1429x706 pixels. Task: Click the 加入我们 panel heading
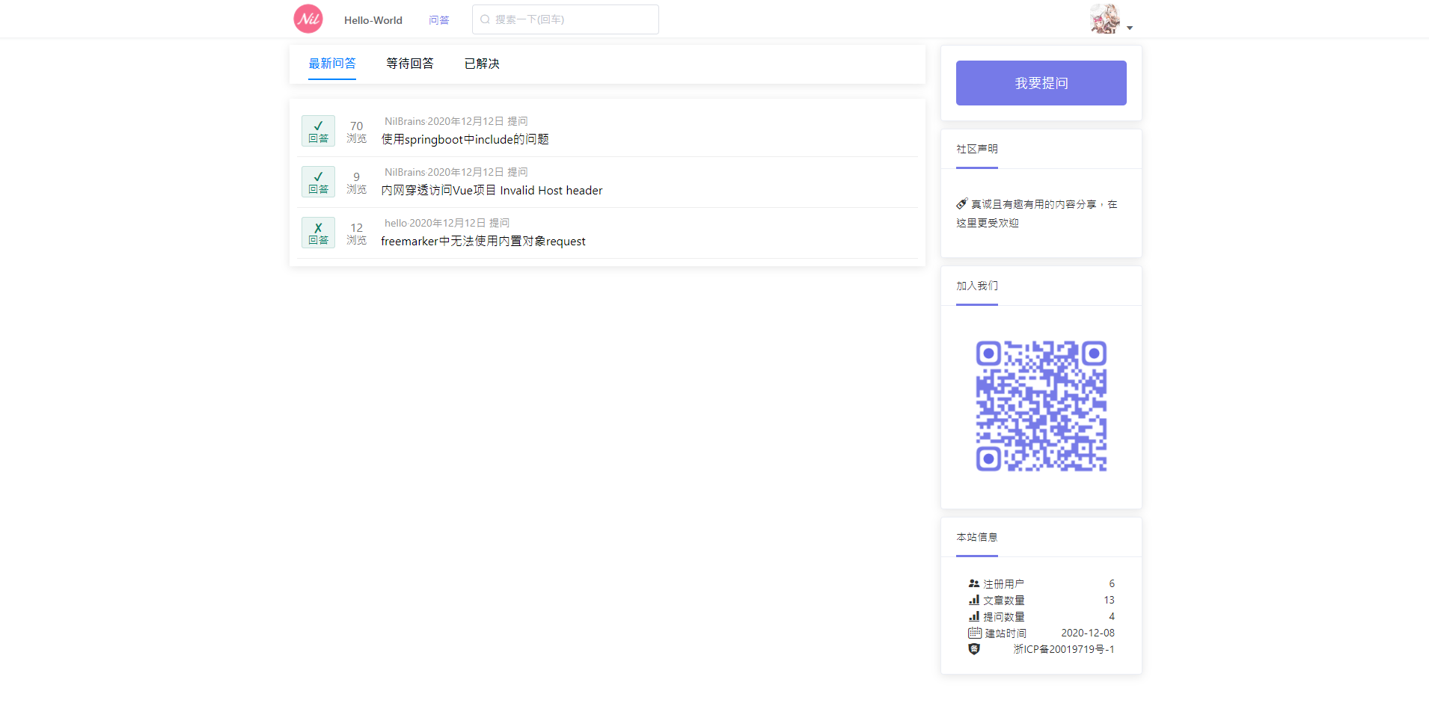click(x=977, y=286)
